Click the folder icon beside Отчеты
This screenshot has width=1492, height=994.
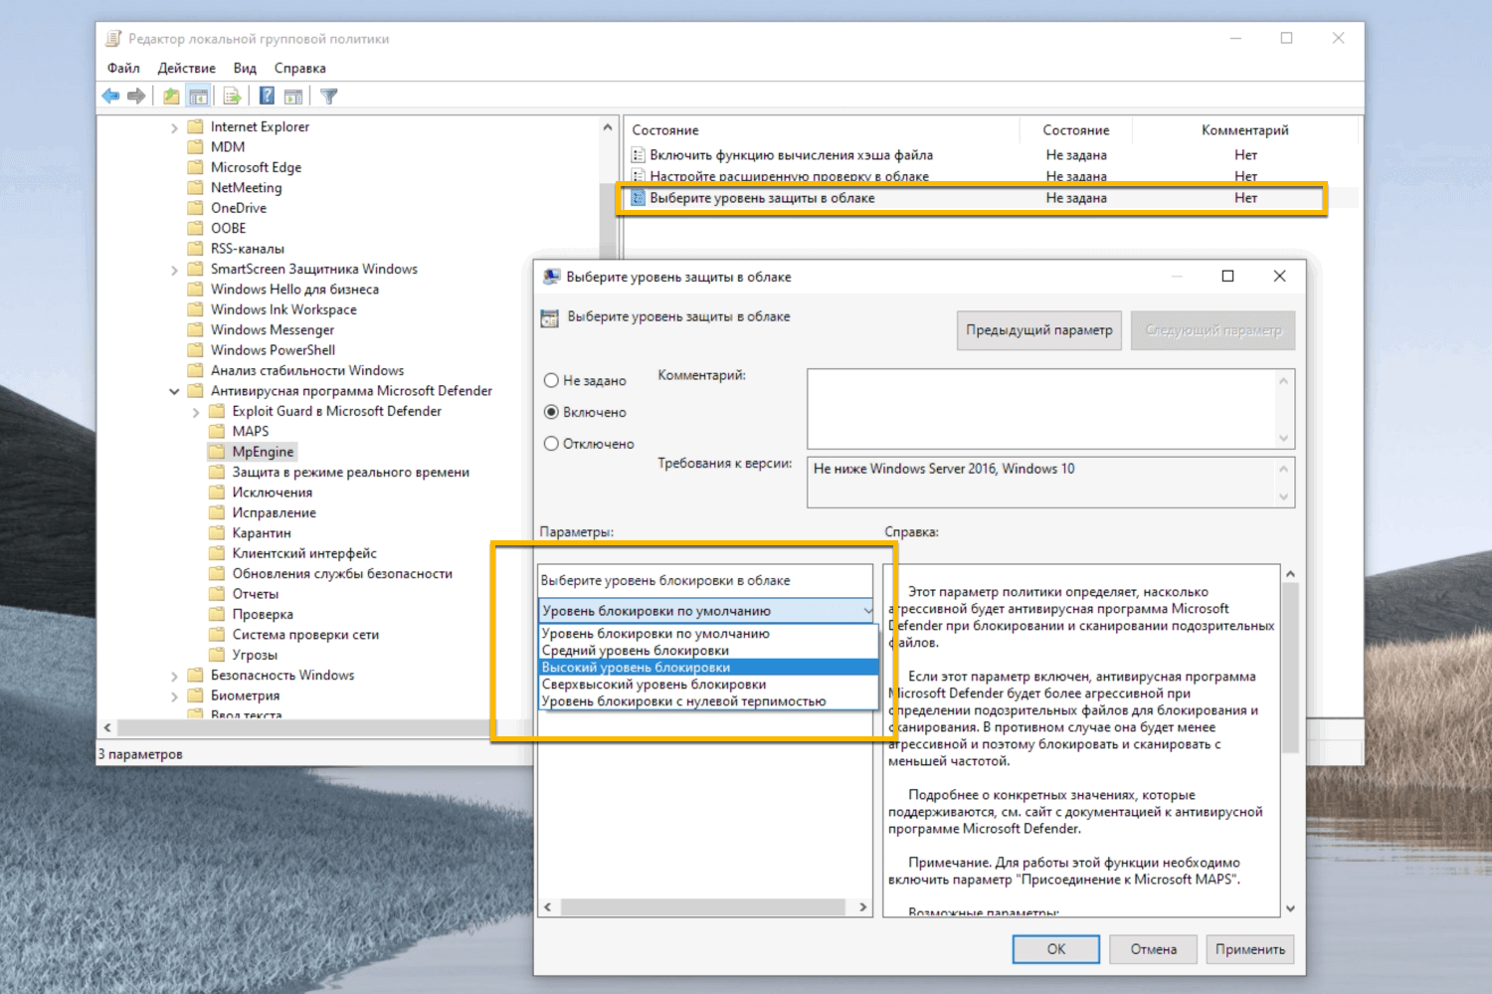point(217,594)
